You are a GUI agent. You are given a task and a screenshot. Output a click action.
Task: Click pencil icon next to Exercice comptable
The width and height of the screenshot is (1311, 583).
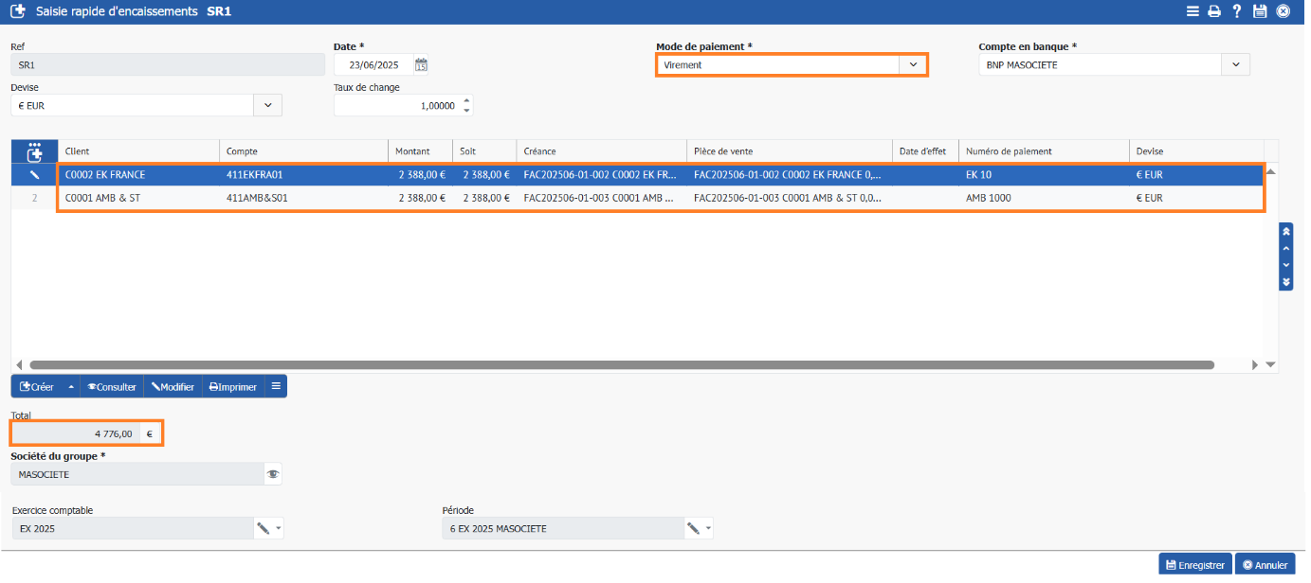coord(263,529)
